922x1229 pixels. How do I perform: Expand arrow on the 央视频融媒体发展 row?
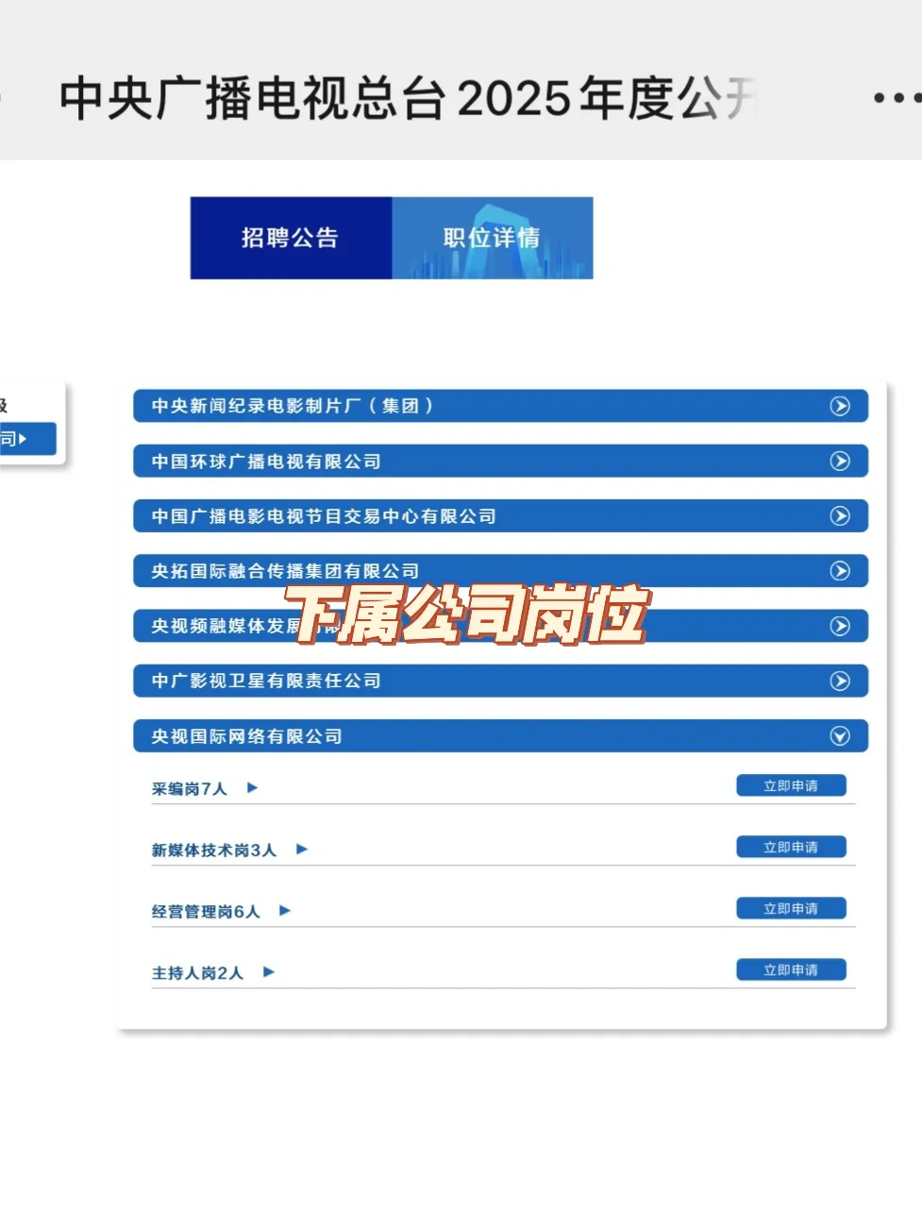(840, 626)
